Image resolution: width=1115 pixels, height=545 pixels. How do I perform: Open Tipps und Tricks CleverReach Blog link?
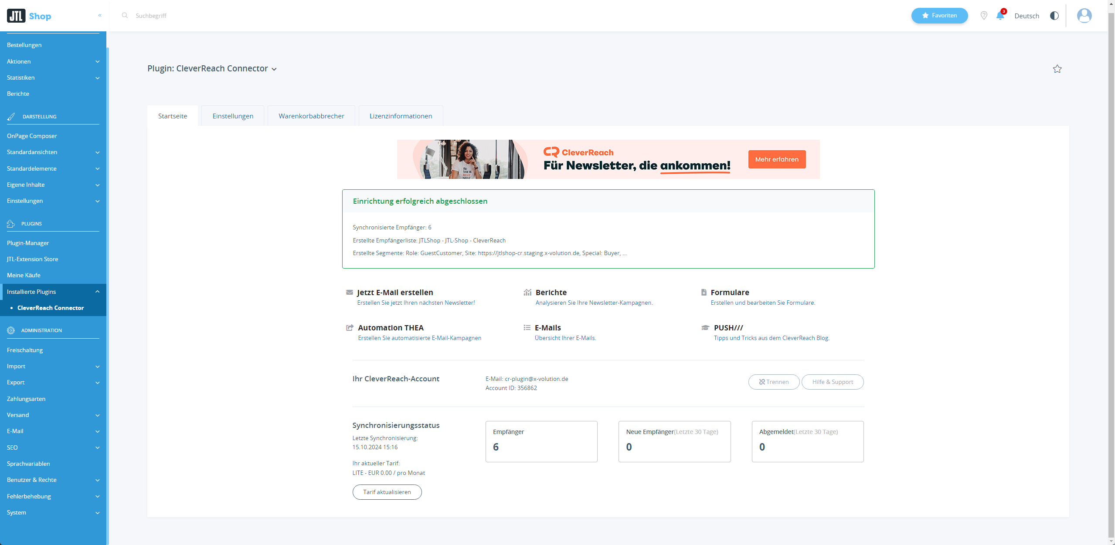772,338
